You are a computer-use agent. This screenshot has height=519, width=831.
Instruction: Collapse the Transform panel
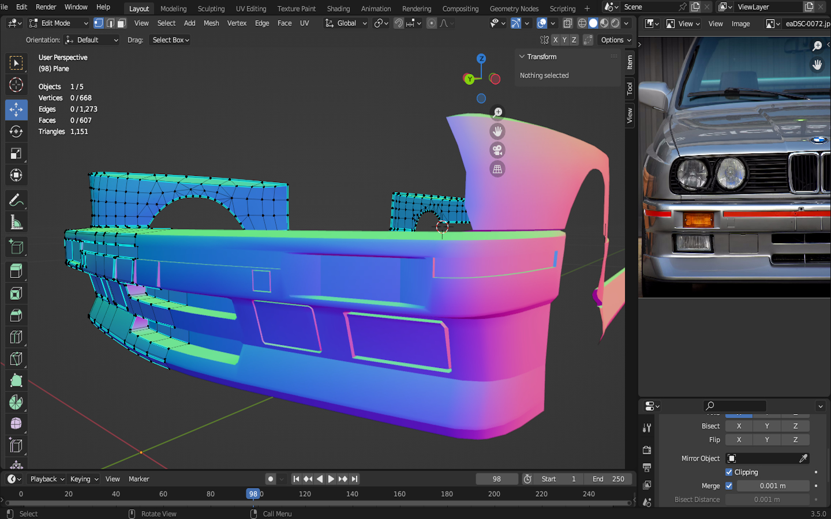click(x=522, y=57)
